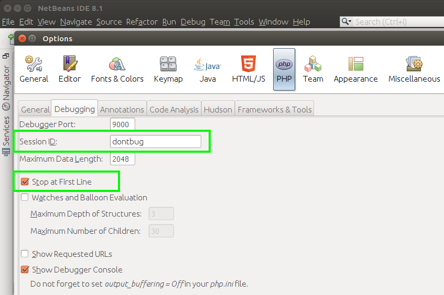Click the restore window group icon
444x295 pixels.
[x=6, y=56]
